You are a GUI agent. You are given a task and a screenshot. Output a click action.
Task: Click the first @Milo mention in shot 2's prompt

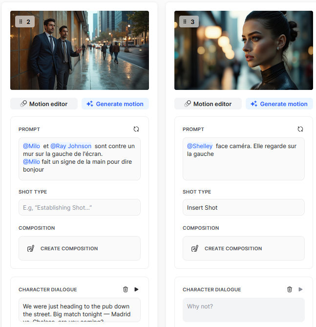(x=31, y=146)
